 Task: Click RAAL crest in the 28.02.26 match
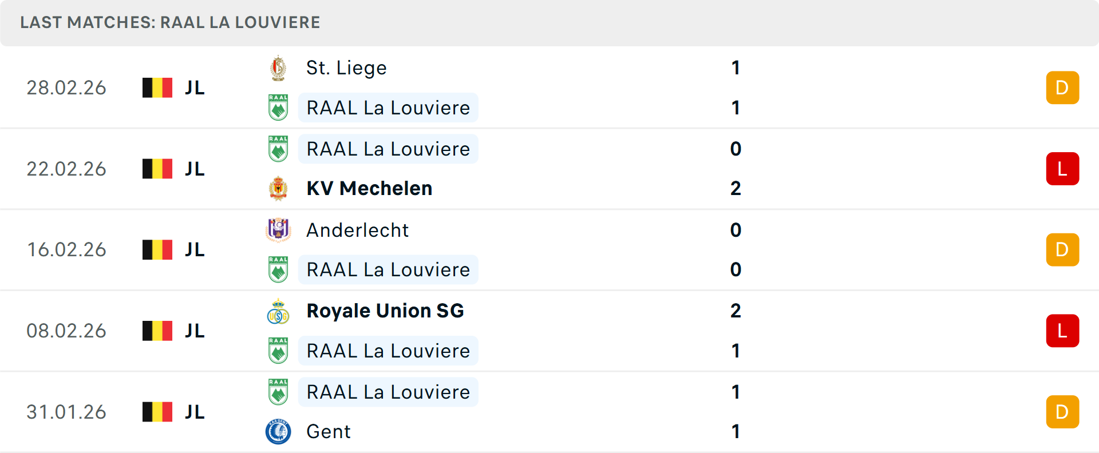pos(278,108)
